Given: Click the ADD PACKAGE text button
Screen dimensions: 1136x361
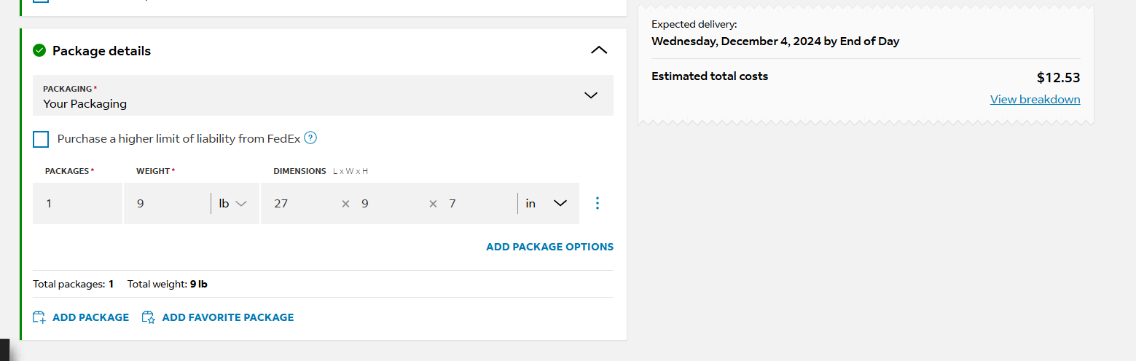Looking at the screenshot, I should tap(91, 317).
